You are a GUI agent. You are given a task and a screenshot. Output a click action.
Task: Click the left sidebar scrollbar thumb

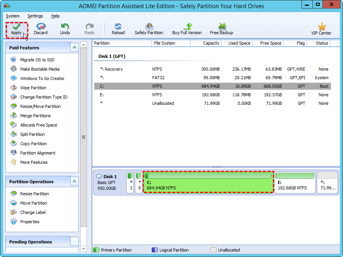click(x=83, y=137)
